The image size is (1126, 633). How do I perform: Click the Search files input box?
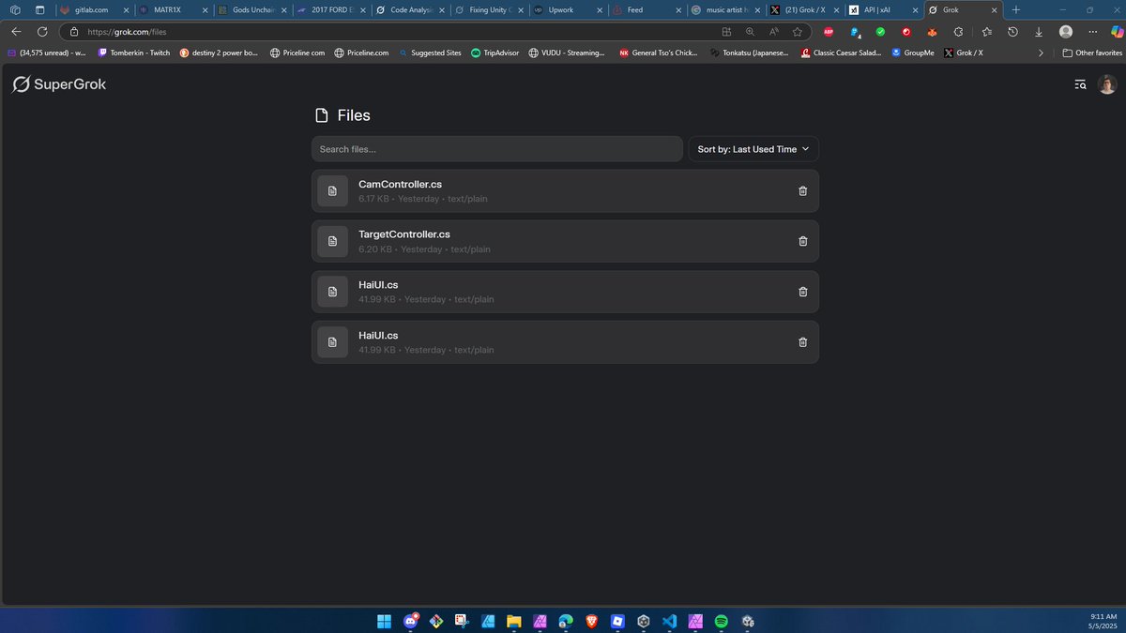pos(496,148)
